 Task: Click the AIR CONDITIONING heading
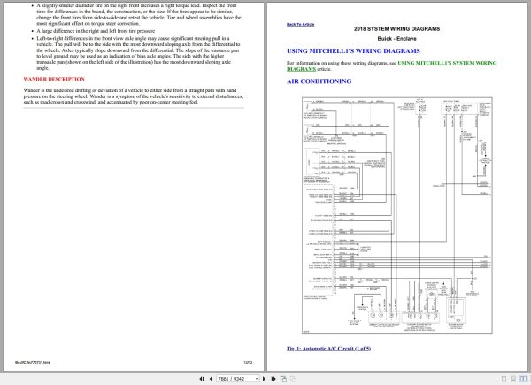coord(319,81)
